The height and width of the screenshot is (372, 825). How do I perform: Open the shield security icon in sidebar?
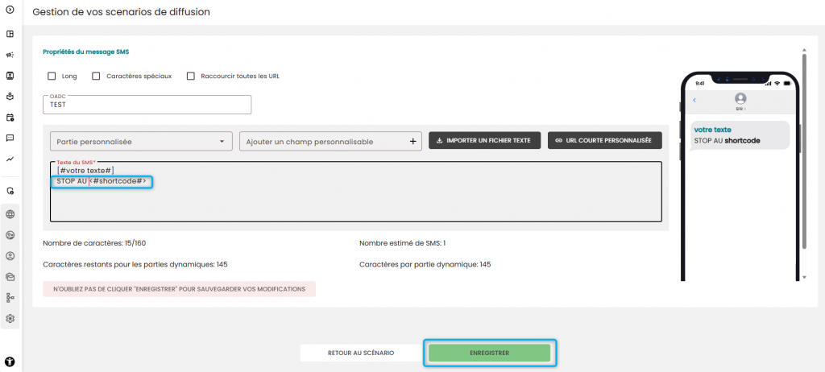click(10, 191)
